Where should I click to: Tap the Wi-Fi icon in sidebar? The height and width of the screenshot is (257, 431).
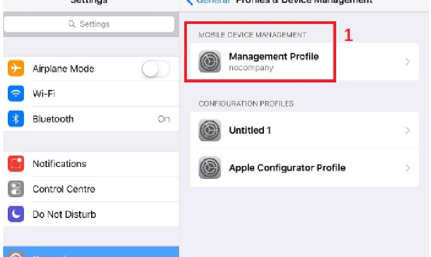point(16,94)
